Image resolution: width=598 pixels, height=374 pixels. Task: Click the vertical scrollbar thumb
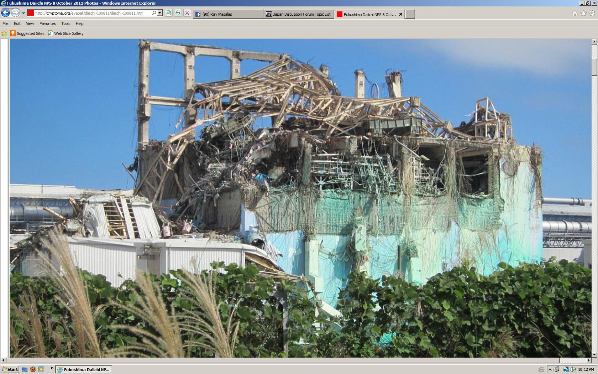pos(594,67)
